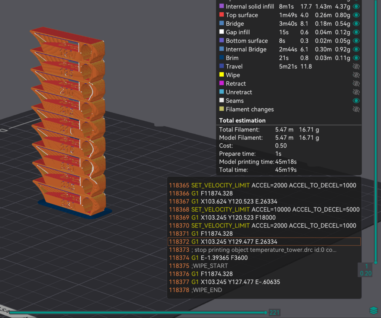
Task: Select G-code line 118374 E-1.39365 F3600
Action: point(264,258)
